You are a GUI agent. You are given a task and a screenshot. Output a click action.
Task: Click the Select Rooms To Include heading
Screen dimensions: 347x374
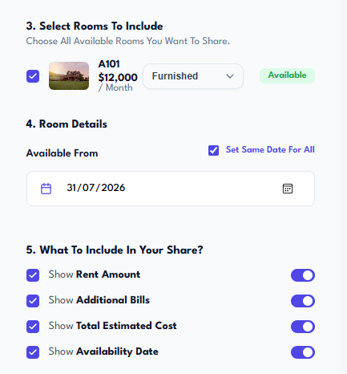[x=95, y=26]
